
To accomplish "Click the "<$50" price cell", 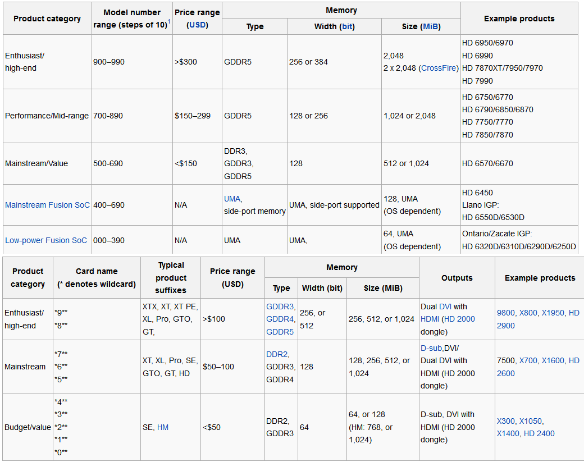I will 233,427.
